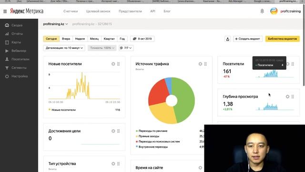Click the drag handle of Новые посетители widget

coord(119,64)
